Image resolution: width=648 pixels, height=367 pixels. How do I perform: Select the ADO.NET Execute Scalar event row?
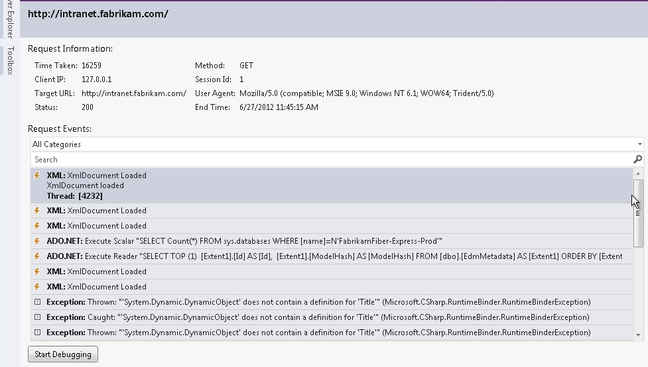(332, 241)
